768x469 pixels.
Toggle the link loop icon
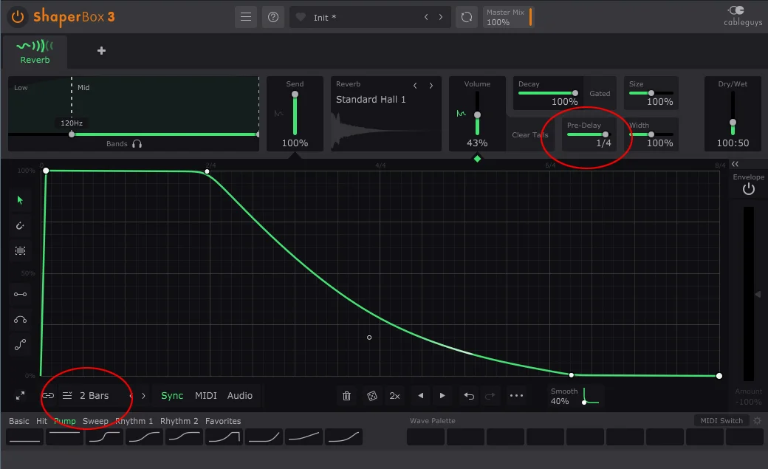pyautogui.click(x=47, y=395)
